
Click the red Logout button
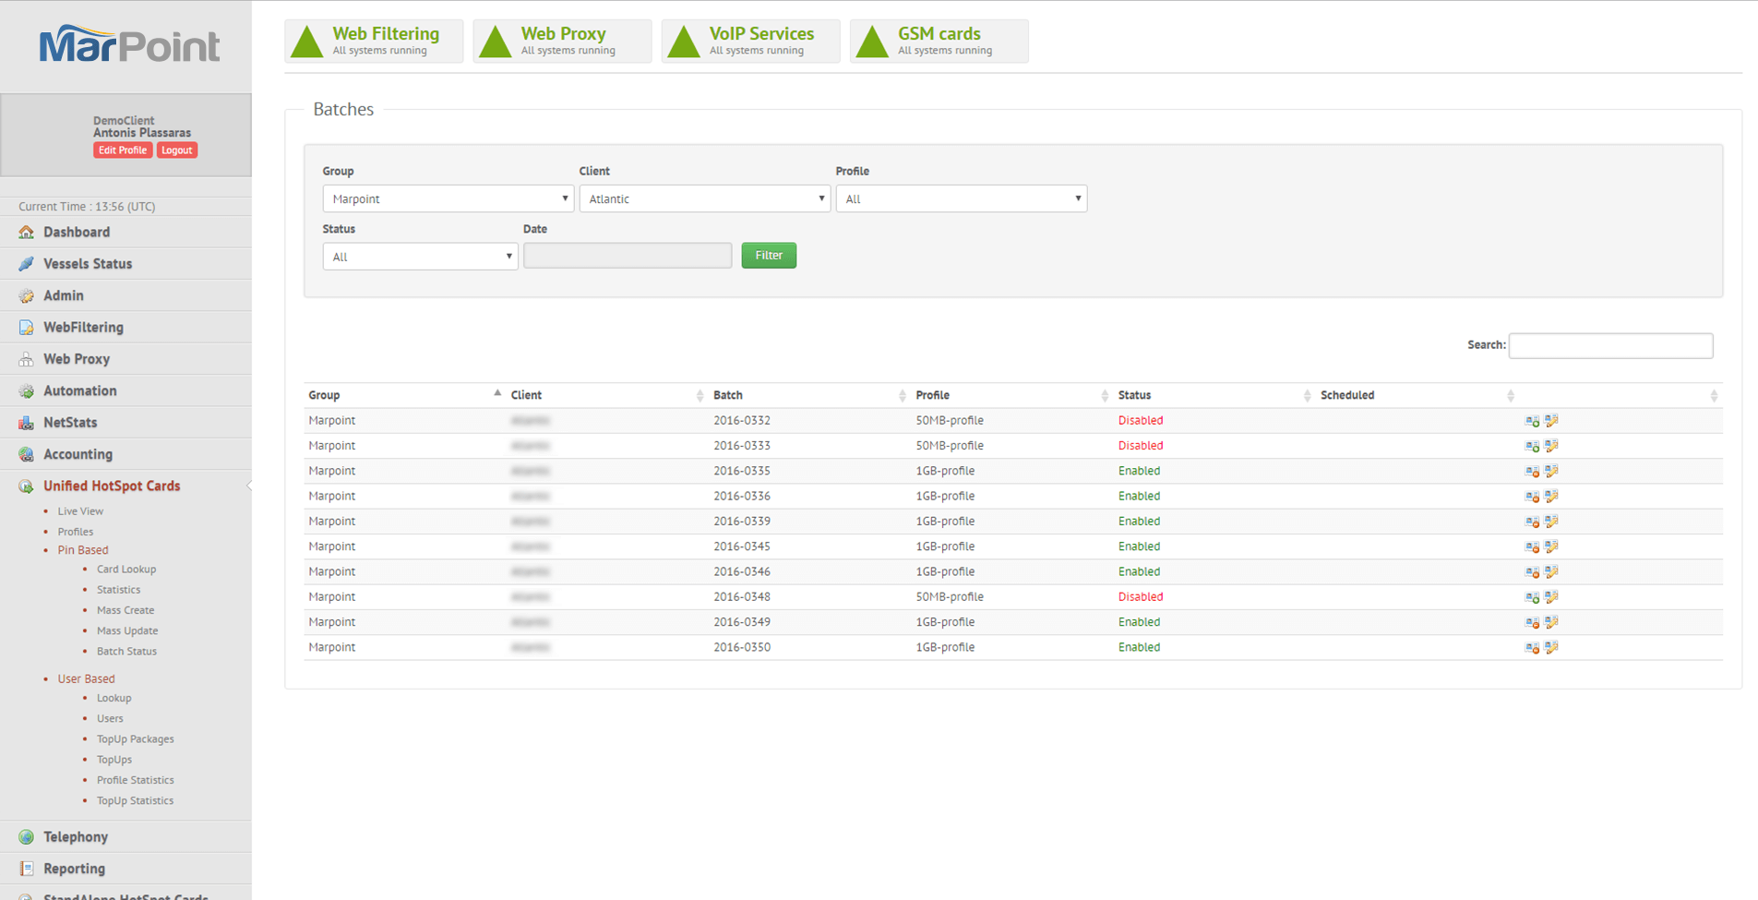[176, 150]
